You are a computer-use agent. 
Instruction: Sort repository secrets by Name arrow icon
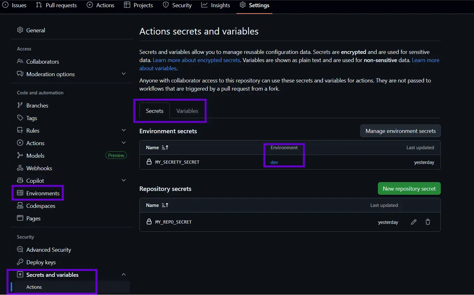coord(165,205)
